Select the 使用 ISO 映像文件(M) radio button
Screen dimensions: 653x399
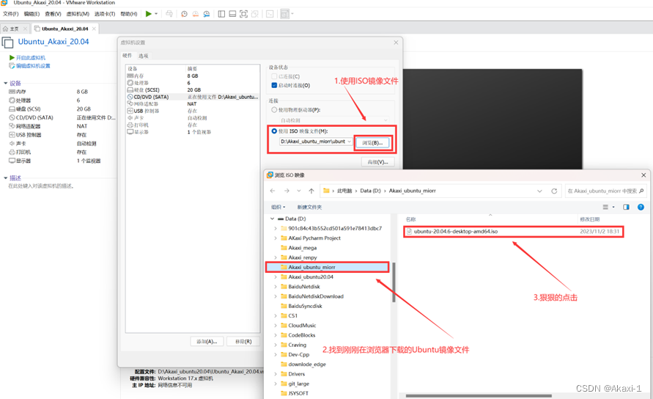(x=274, y=131)
